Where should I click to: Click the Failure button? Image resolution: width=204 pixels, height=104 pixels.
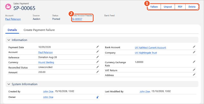coord(154,7)
